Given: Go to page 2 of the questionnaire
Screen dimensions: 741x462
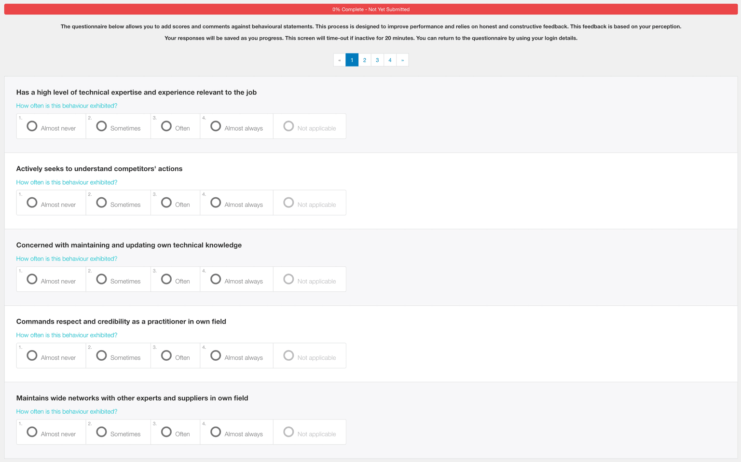Looking at the screenshot, I should (x=365, y=60).
